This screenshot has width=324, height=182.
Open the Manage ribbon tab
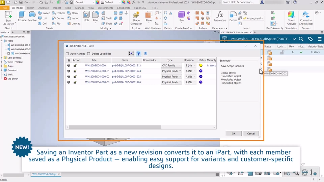coord(80,8)
